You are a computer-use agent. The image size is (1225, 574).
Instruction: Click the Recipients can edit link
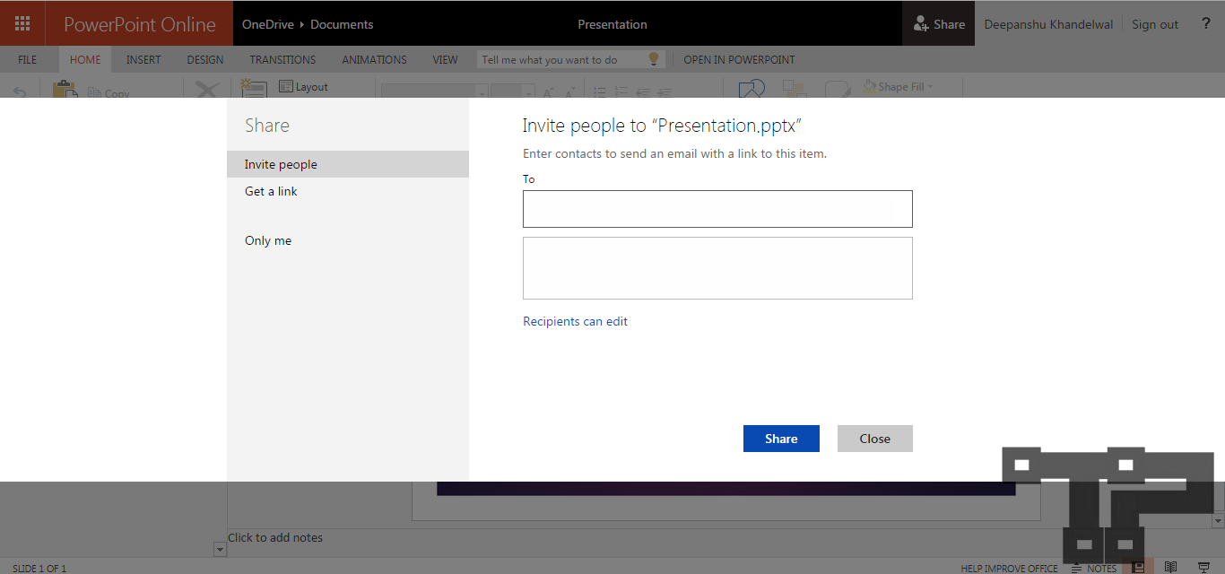pos(575,321)
